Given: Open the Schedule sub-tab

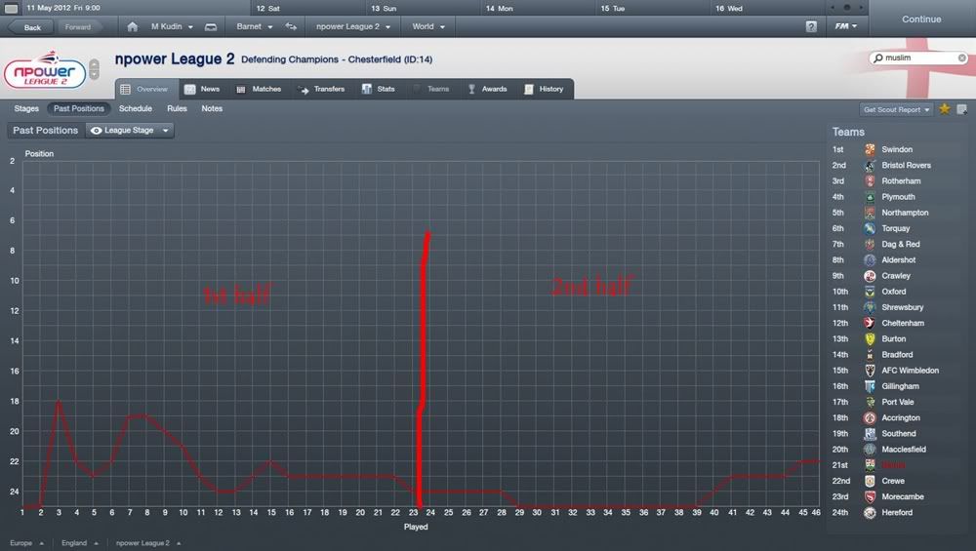Looking at the screenshot, I should pyautogui.click(x=135, y=108).
